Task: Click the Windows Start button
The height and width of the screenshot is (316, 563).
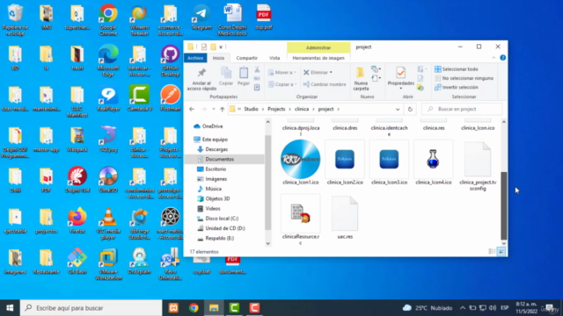Action: pos(10,308)
